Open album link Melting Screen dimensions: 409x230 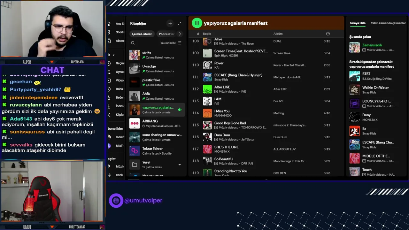click(279, 113)
